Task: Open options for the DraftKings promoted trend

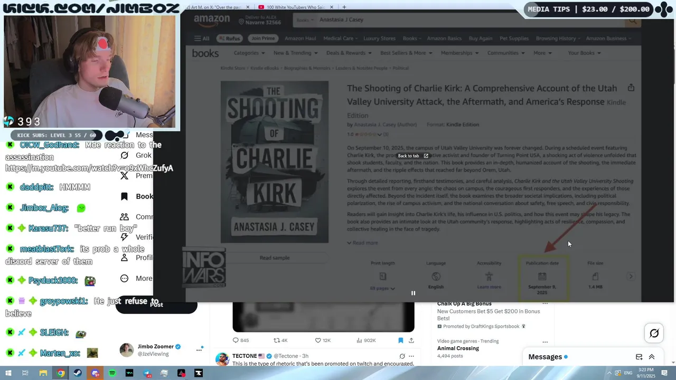Action: tap(545, 303)
